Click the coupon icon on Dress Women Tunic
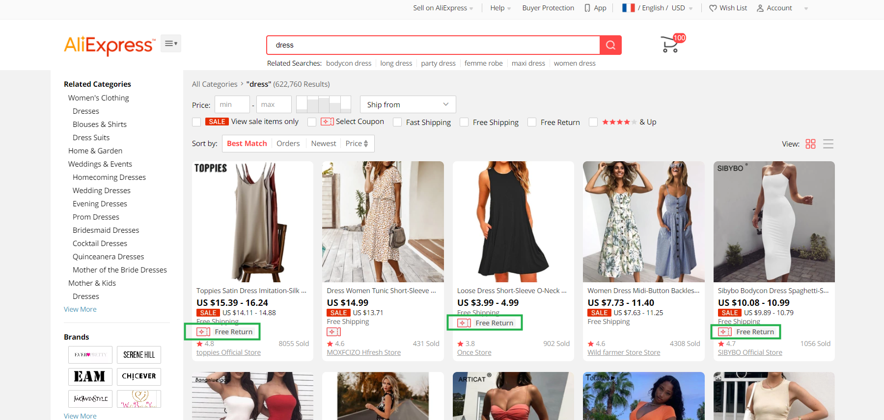The height and width of the screenshot is (420, 884). 334,332
